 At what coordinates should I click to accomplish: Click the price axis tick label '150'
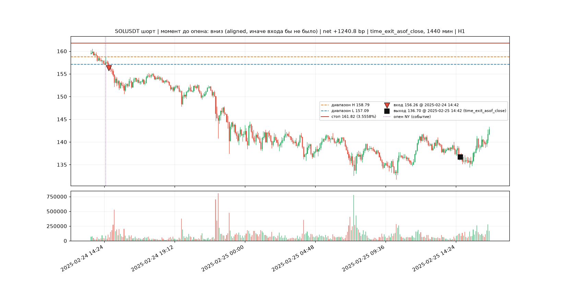(62, 97)
